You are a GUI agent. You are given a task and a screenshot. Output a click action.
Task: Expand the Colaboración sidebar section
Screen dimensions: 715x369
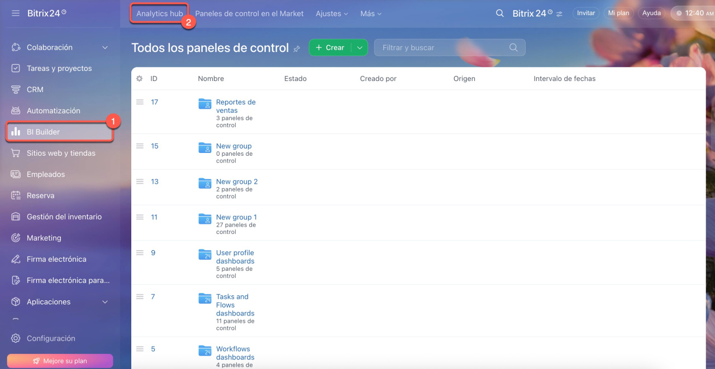pyautogui.click(x=105, y=47)
